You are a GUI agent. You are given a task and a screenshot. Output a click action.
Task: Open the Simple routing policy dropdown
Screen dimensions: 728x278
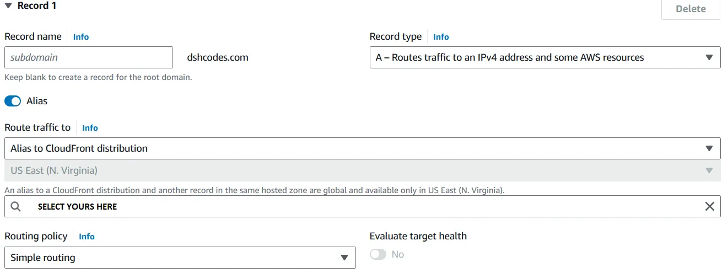coord(180,258)
